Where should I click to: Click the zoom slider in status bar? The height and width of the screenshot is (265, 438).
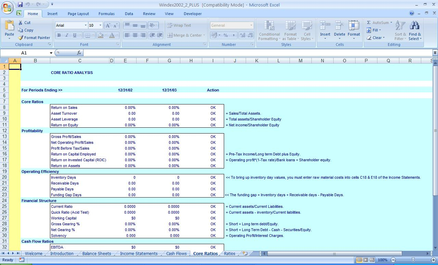click(x=413, y=260)
